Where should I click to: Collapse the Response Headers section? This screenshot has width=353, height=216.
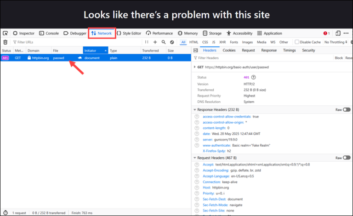coord(195,109)
